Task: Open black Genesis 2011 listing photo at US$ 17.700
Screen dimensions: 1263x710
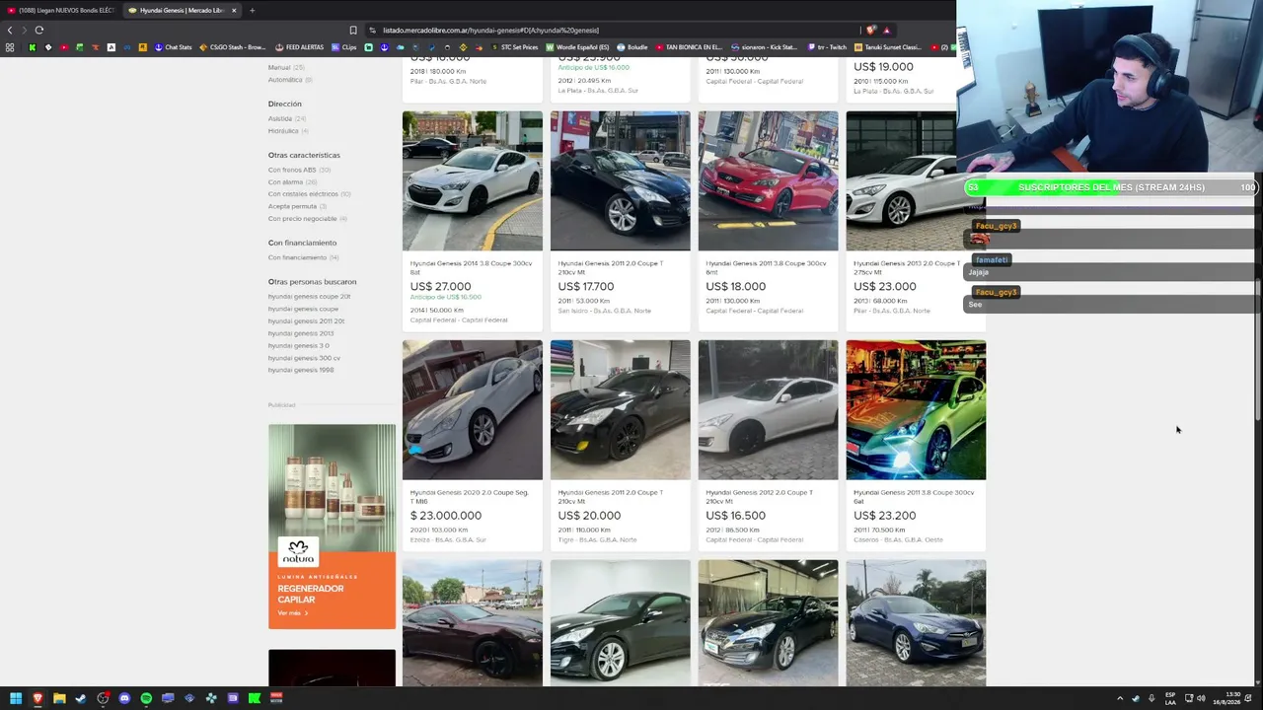Action: [x=620, y=180]
